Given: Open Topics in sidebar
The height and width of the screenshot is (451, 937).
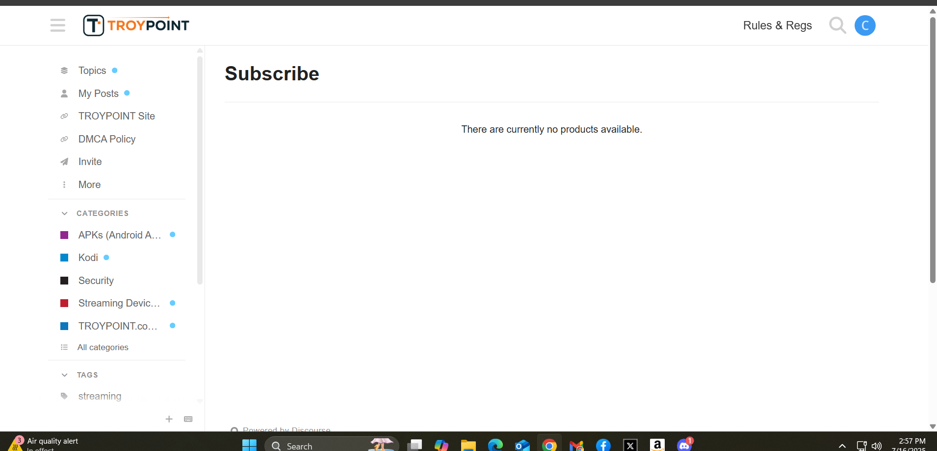Looking at the screenshot, I should 92,71.
